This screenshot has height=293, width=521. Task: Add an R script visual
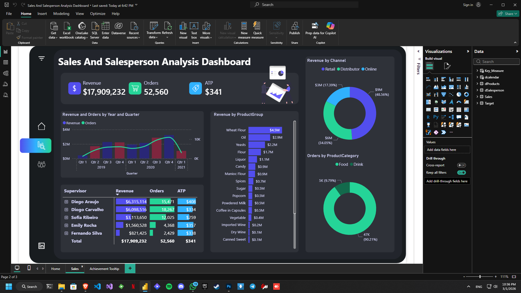point(428,117)
